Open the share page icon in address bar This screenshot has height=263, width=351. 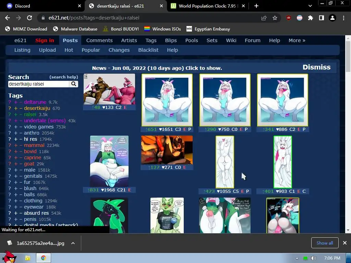point(264,18)
